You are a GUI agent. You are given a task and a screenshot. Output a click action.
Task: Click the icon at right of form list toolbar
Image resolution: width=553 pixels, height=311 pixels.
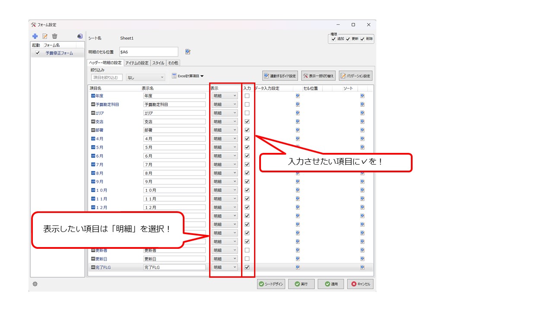(80, 36)
